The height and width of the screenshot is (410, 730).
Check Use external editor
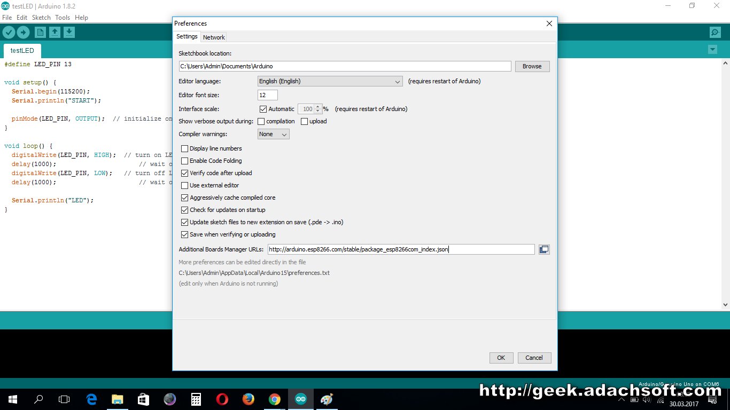[185, 186]
